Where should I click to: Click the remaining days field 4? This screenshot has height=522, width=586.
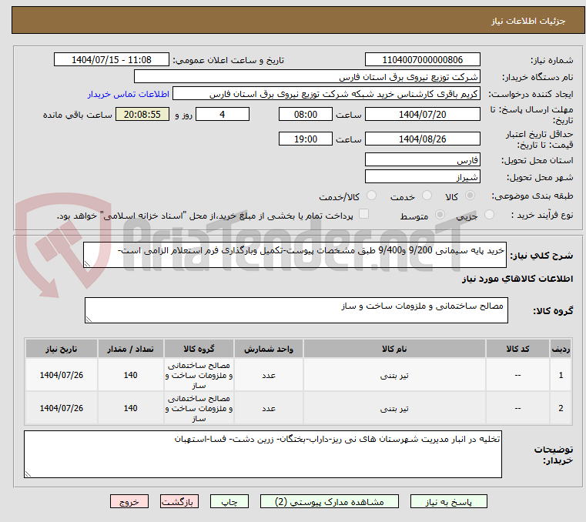223,114
